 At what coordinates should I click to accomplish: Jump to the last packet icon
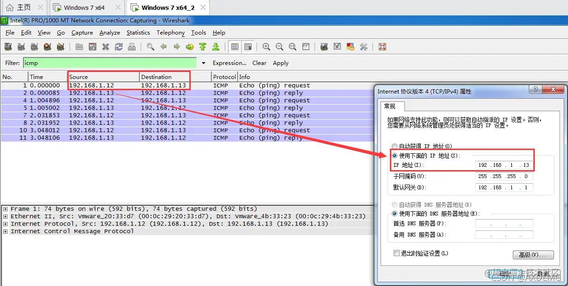pyautogui.click(x=216, y=47)
